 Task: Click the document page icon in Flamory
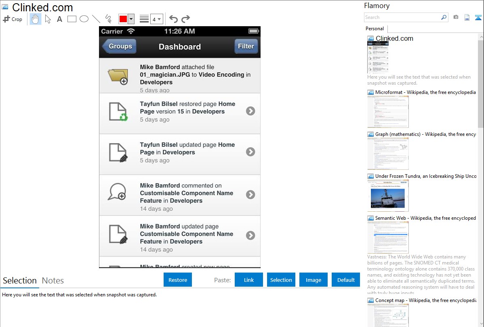[467, 17]
